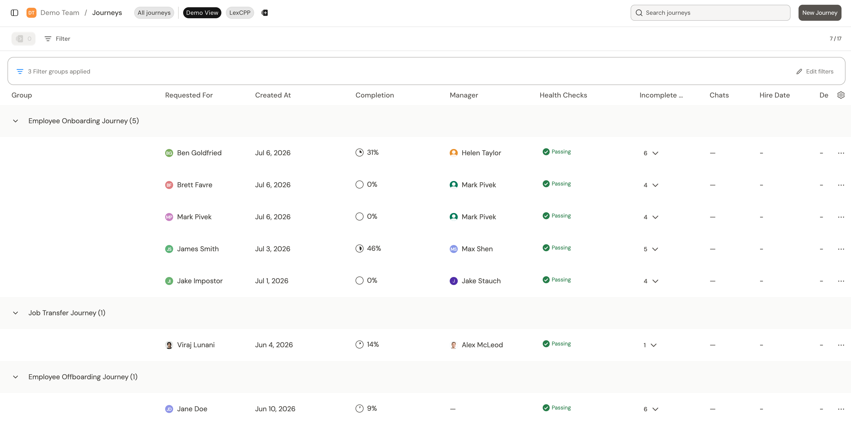Click the New Journey button

(820, 12)
